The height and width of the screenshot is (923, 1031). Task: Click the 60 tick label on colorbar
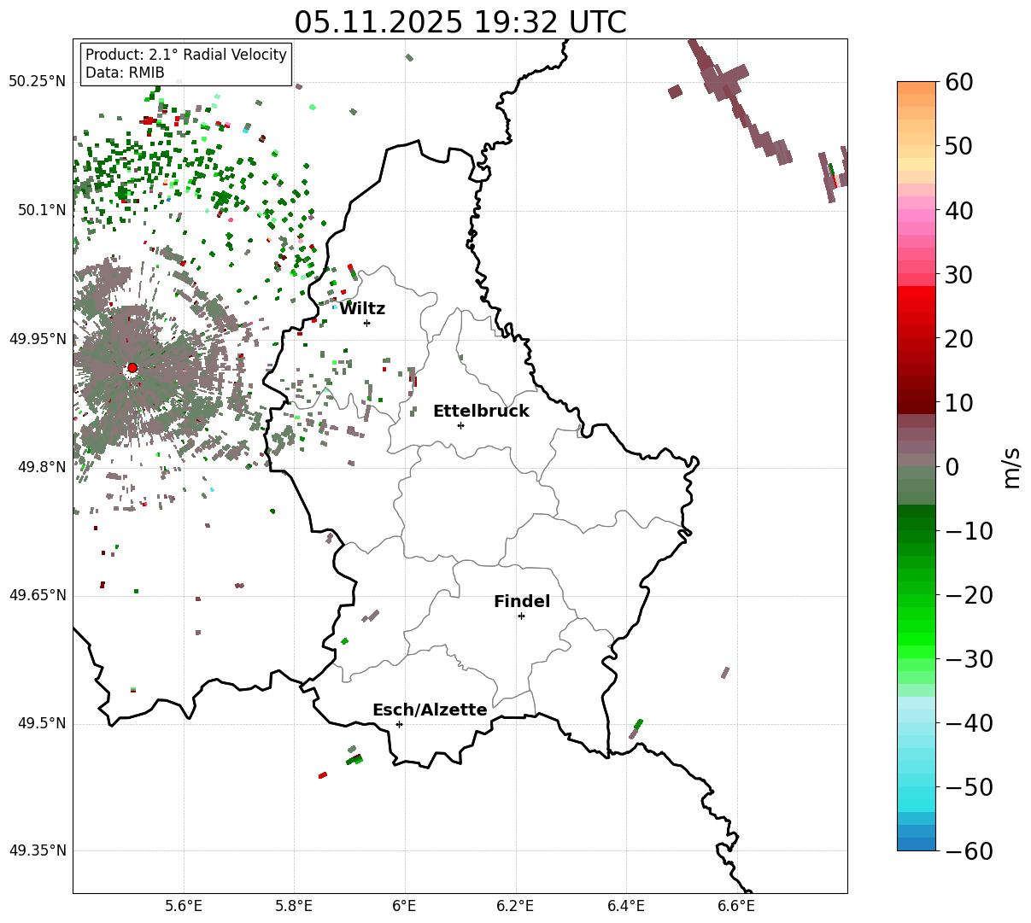[x=959, y=82]
